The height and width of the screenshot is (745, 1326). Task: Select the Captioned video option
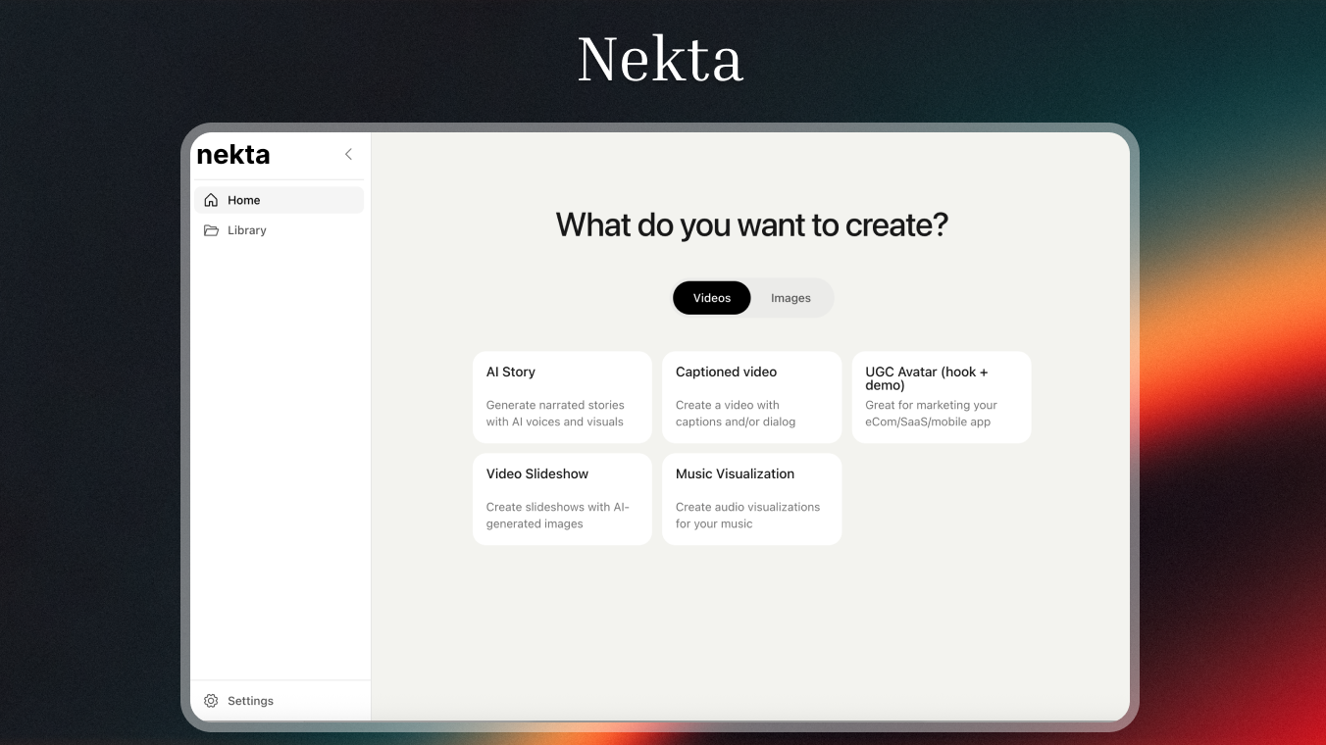pos(751,396)
